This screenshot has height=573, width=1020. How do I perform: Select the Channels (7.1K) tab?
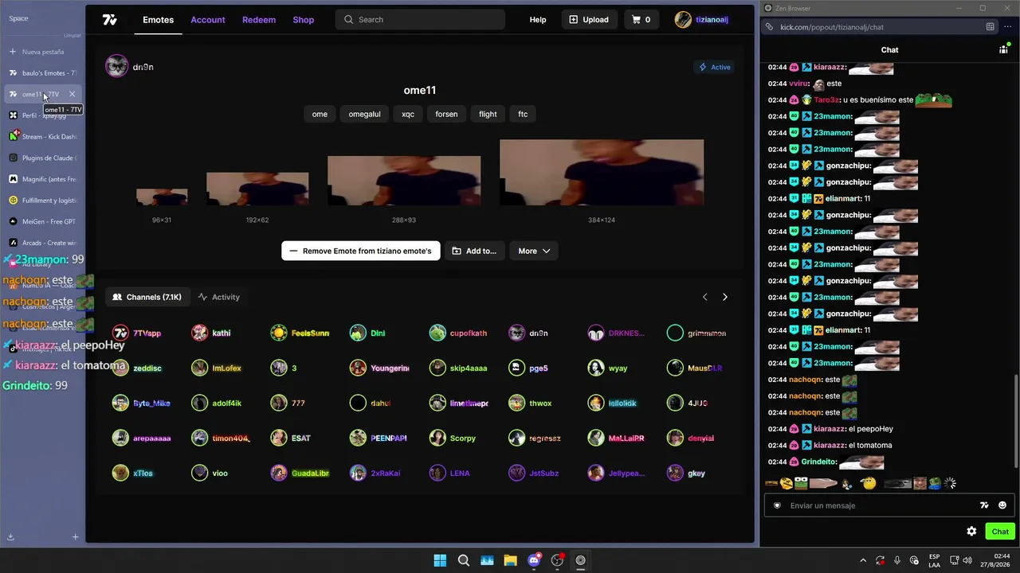(x=147, y=297)
